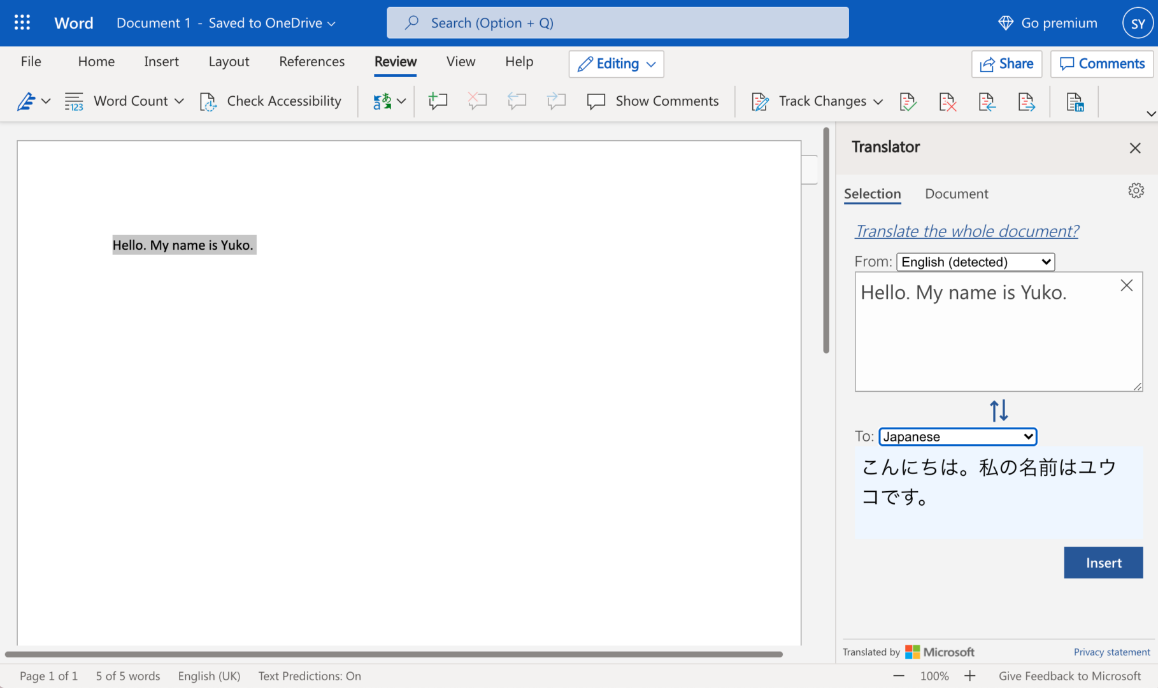Viewport: 1158px width, 688px height.
Task: Open the app launcher waffle icon
Action: [22, 23]
